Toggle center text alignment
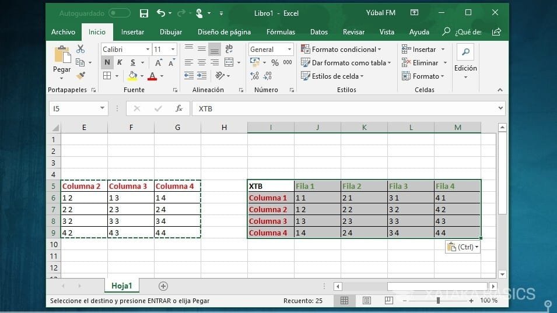This screenshot has height=313, width=557. pos(202,62)
